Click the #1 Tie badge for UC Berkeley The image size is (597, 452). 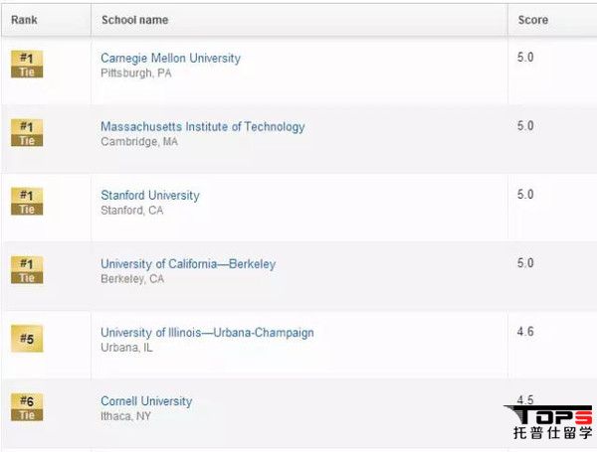[27, 270]
